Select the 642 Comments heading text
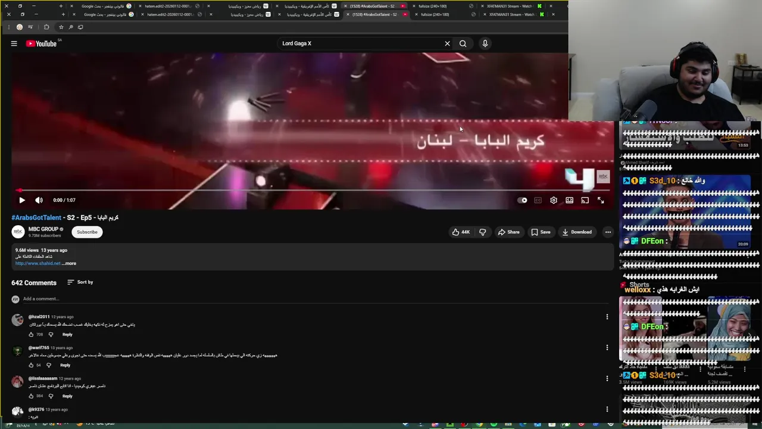The width and height of the screenshot is (762, 429). 34,283
